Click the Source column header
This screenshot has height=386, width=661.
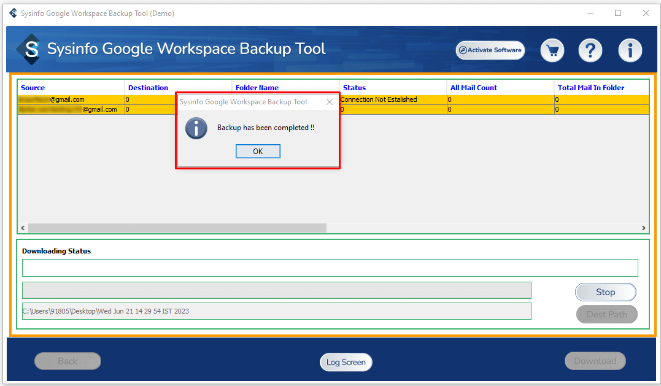(33, 88)
